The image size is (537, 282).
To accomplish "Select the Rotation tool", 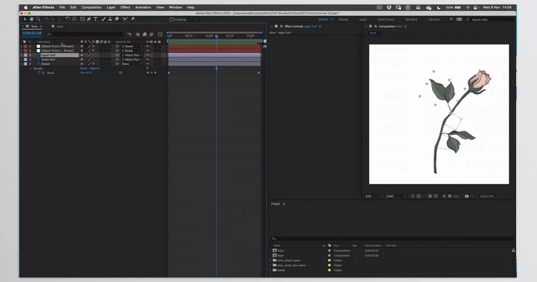I will 68,19.
